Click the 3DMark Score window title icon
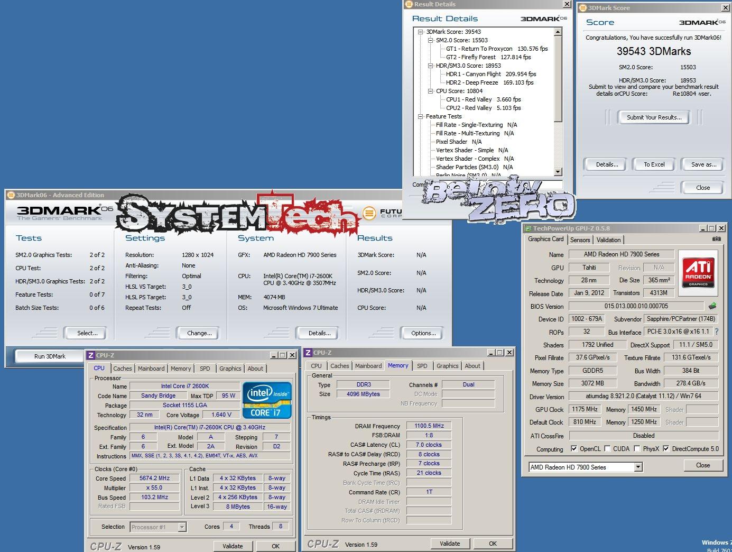The image size is (732, 552). click(x=583, y=8)
